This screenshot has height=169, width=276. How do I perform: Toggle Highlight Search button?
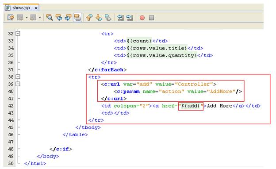click(x=77, y=17)
